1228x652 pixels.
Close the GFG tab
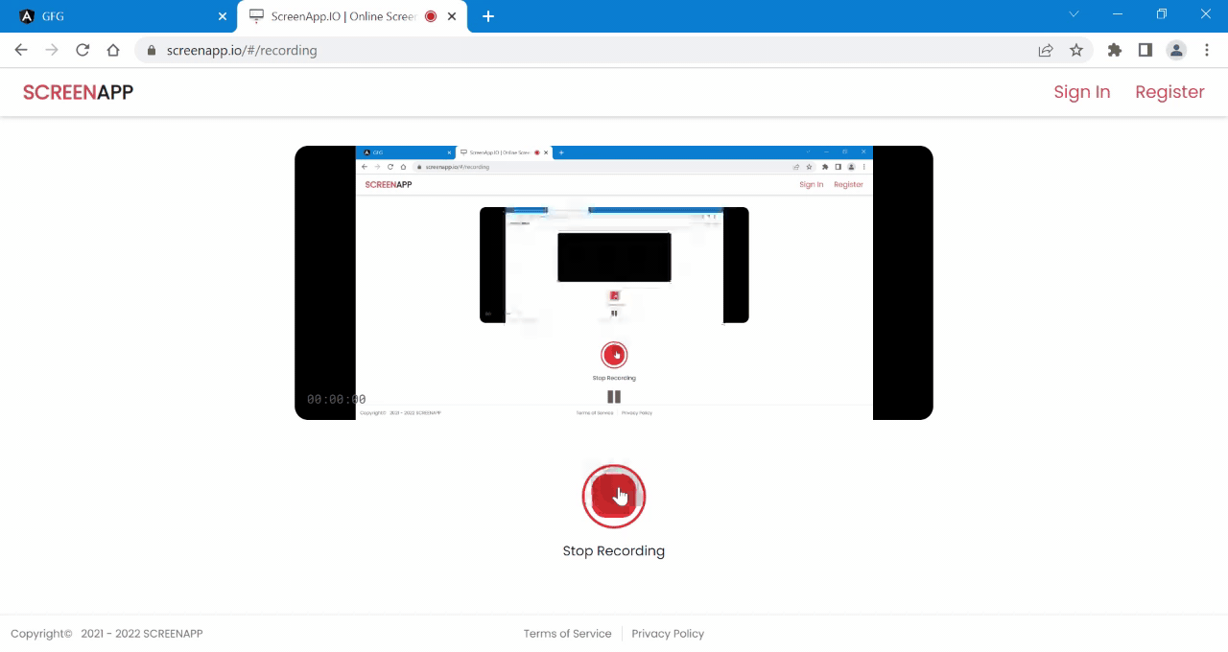point(223,16)
